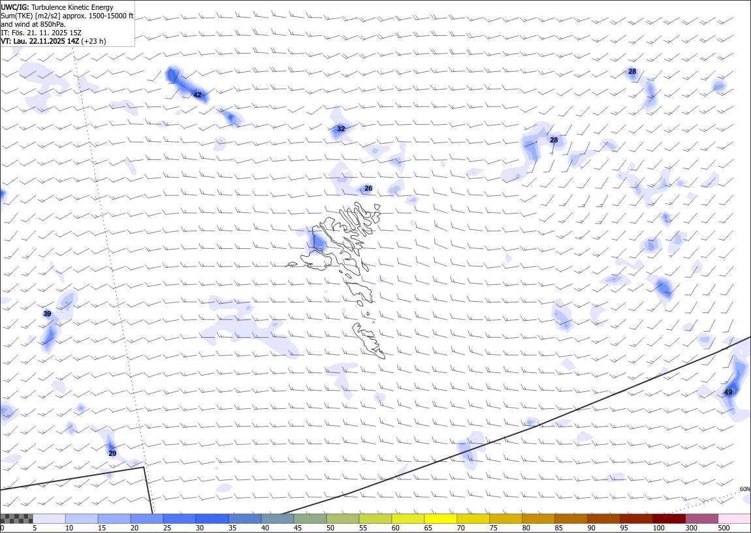Select the 100–300 maroon scale segment
This screenshot has height=533, width=751.
coord(669,519)
